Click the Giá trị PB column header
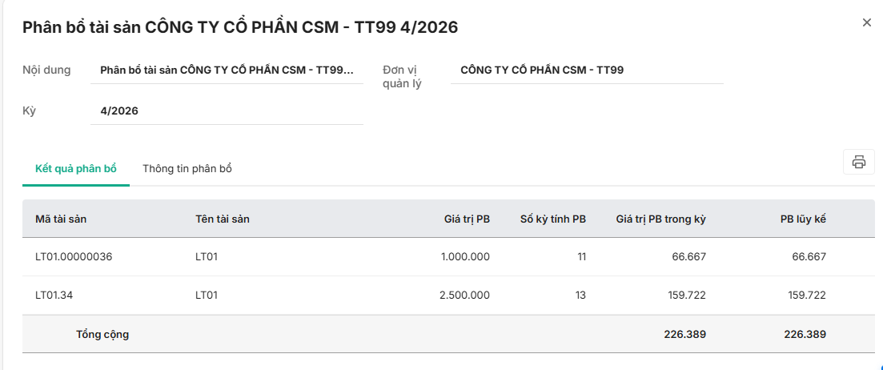 (x=467, y=219)
